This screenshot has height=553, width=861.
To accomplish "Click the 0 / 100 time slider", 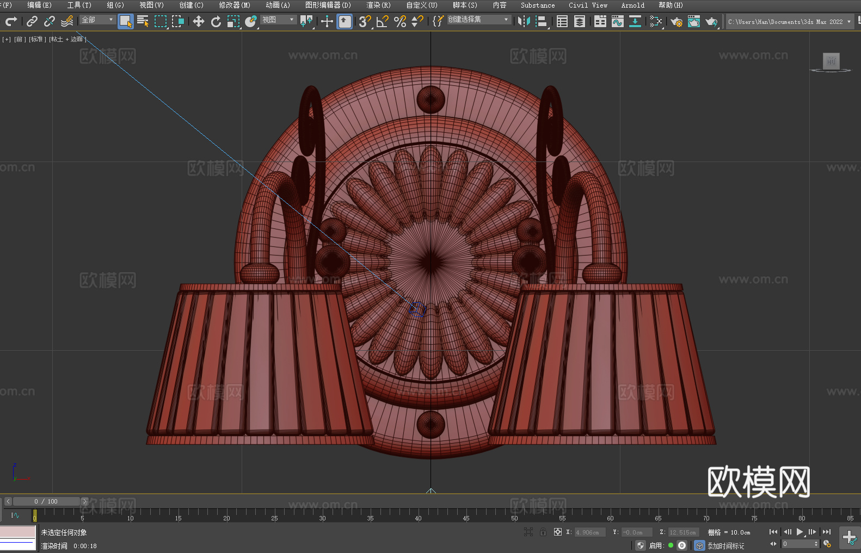I will [x=46, y=501].
